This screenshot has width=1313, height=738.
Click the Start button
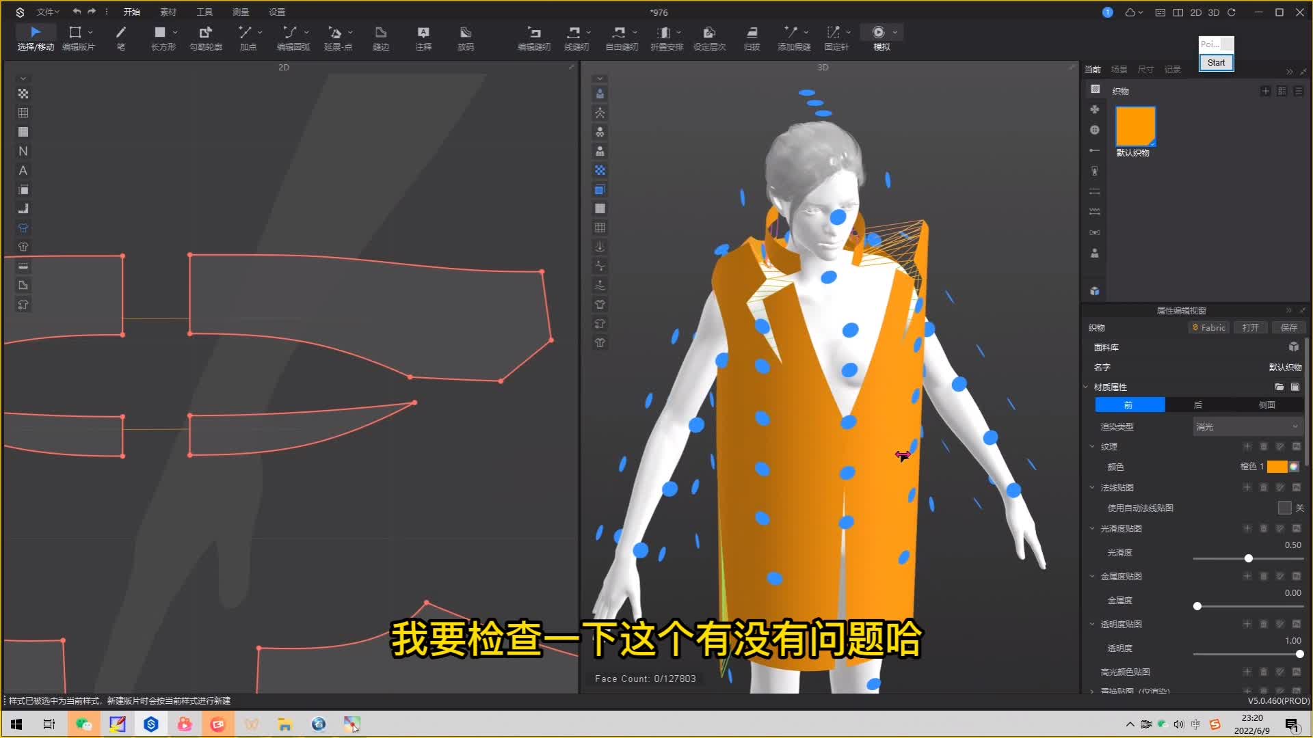(x=1216, y=62)
